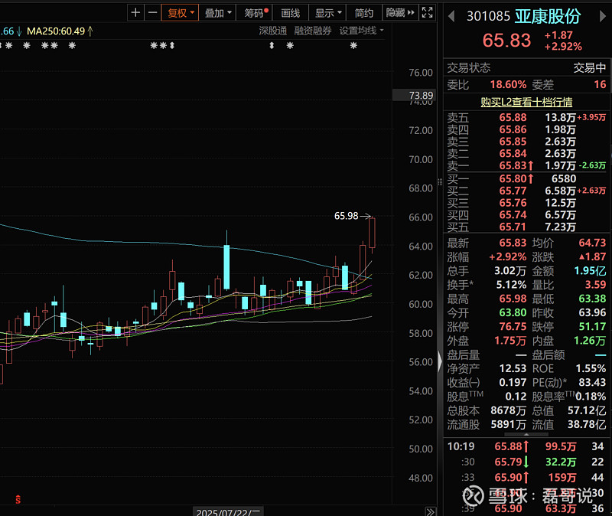Click the 最高 value 65.98

(513, 299)
